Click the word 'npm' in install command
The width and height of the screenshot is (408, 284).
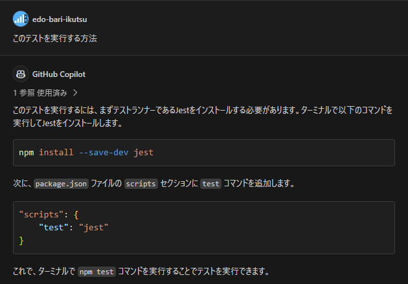27,153
